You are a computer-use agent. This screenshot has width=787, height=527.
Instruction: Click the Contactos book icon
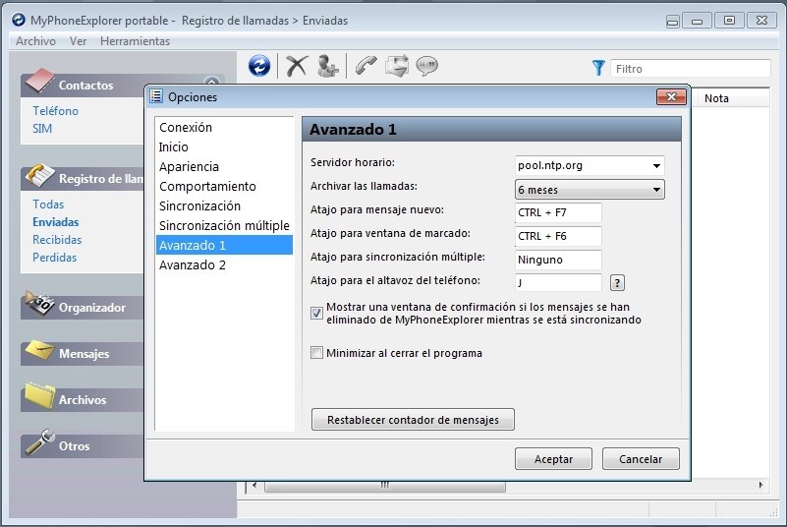[40, 82]
